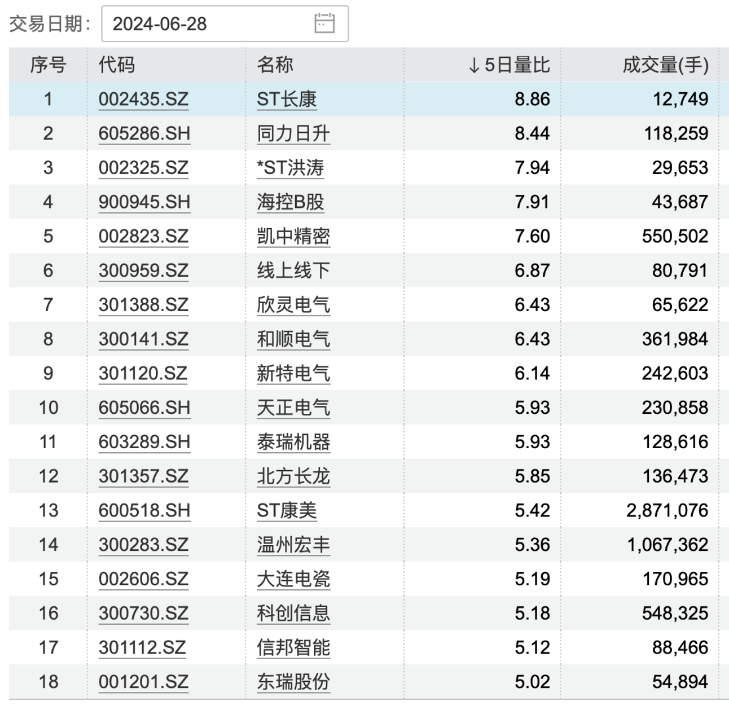Open stock code 301112.SZ link
Image resolution: width=729 pixels, height=705 pixels.
[142, 648]
